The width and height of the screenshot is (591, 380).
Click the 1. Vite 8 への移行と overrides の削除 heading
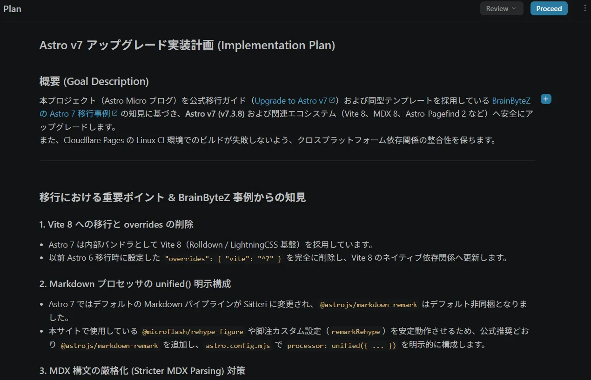pyautogui.click(x=116, y=224)
